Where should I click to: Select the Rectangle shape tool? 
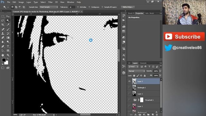(8, 51)
